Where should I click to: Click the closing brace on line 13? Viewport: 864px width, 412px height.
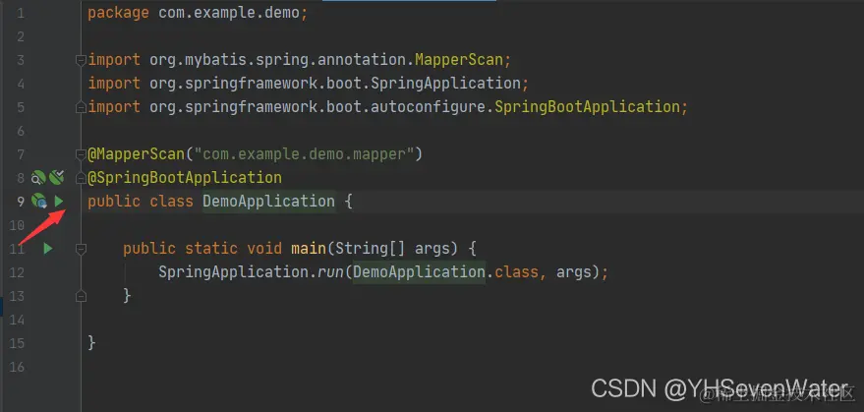[127, 296]
